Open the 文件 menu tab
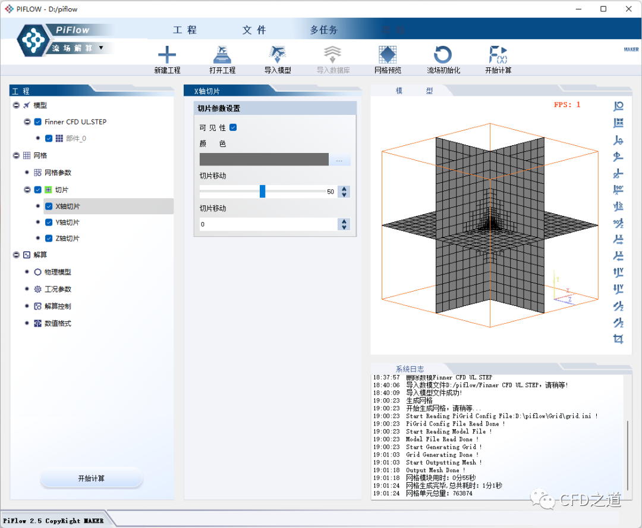 (x=254, y=30)
